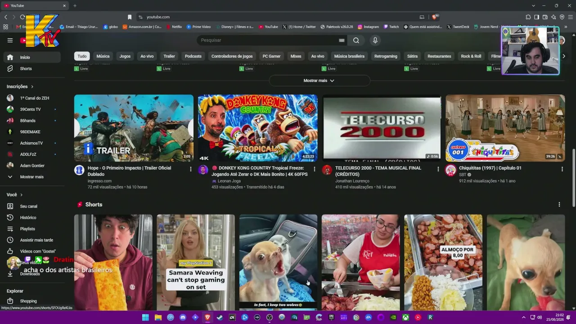
Task: Go back with the browser back arrow
Action: point(6,17)
